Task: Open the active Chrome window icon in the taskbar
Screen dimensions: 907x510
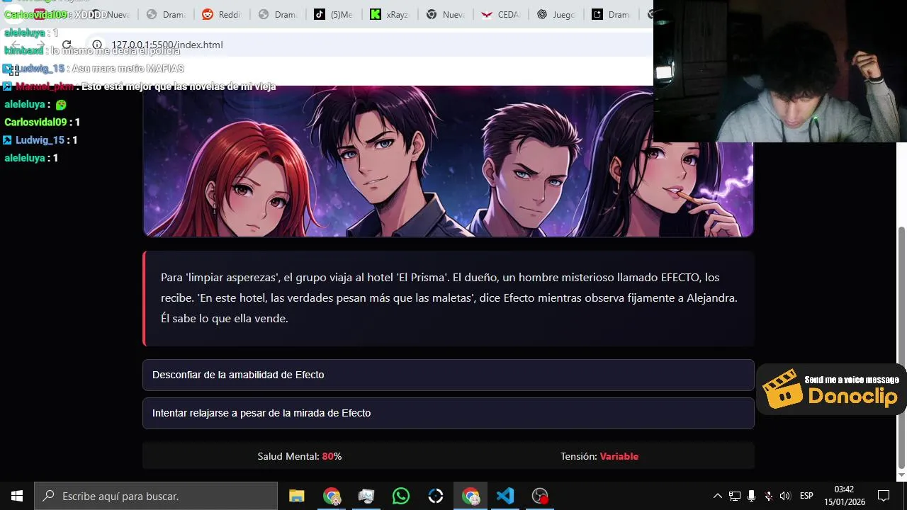Action: click(x=471, y=496)
